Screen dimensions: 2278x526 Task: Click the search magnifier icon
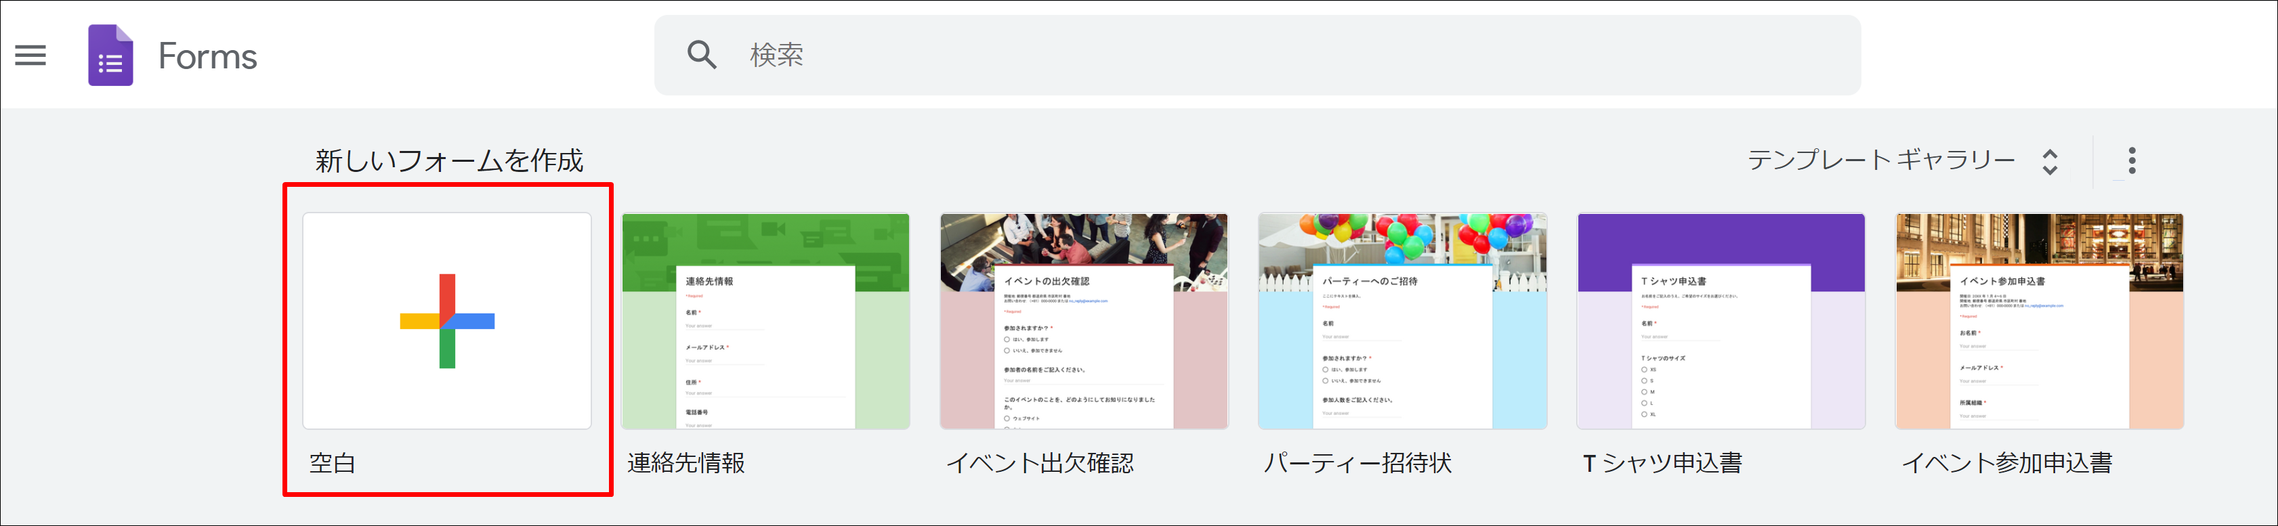click(701, 55)
